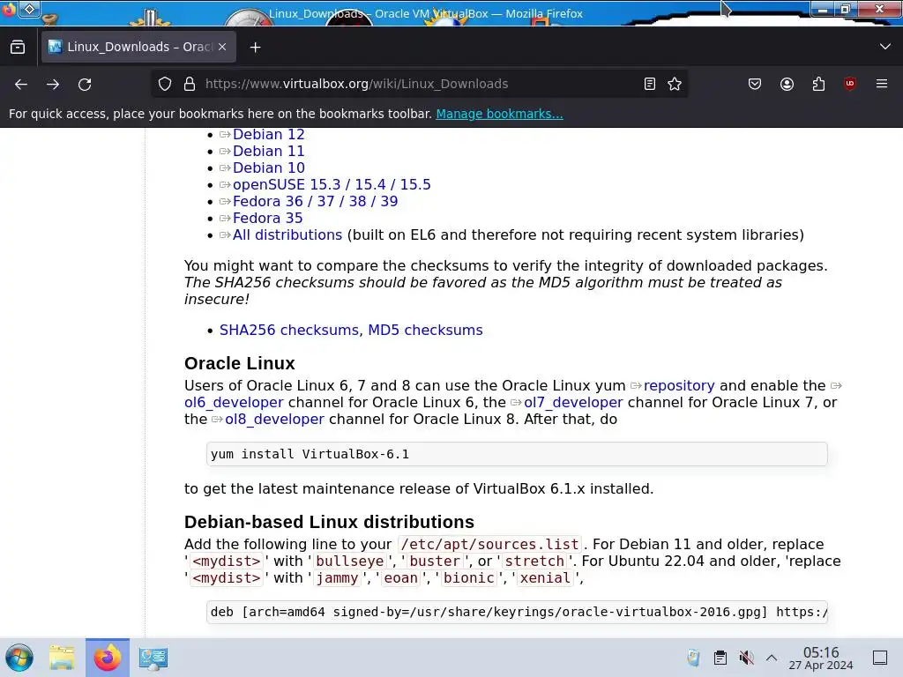This screenshot has width=903, height=677.
Task: Open the Firefox View icon
Action: (x=18, y=47)
